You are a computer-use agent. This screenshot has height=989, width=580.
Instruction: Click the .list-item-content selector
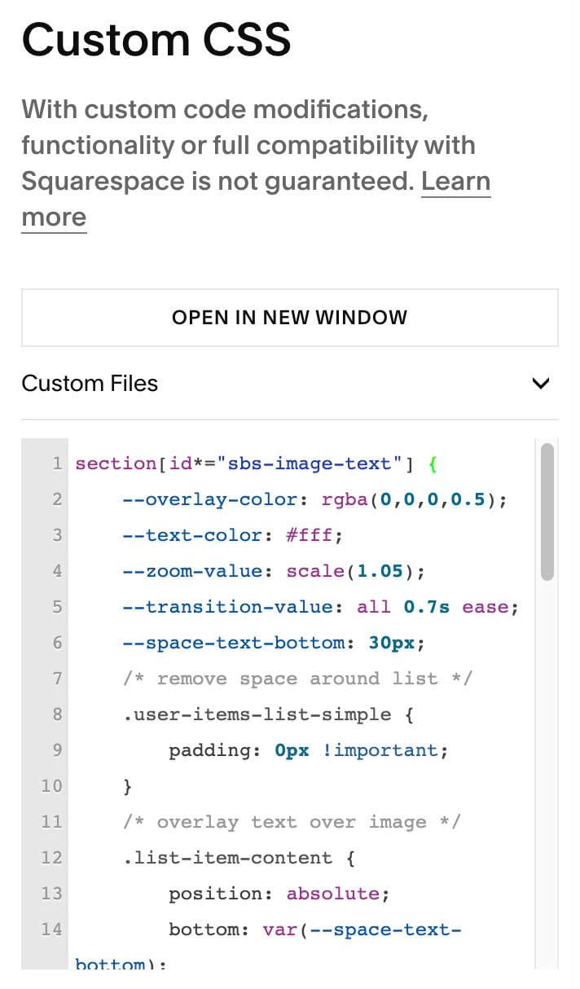[226, 858]
